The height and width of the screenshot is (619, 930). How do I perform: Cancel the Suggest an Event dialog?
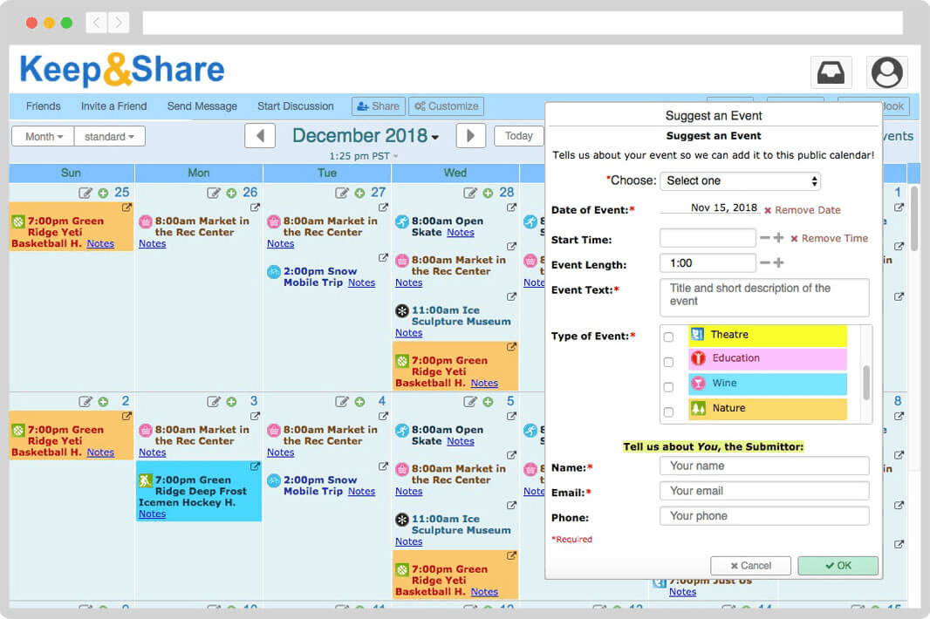click(750, 566)
